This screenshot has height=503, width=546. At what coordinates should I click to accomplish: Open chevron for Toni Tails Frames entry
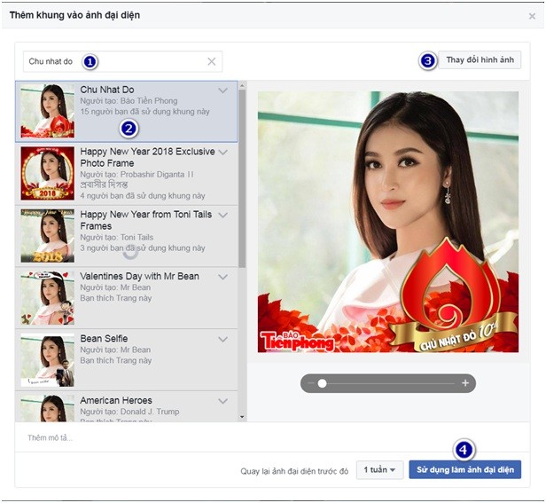[222, 215]
